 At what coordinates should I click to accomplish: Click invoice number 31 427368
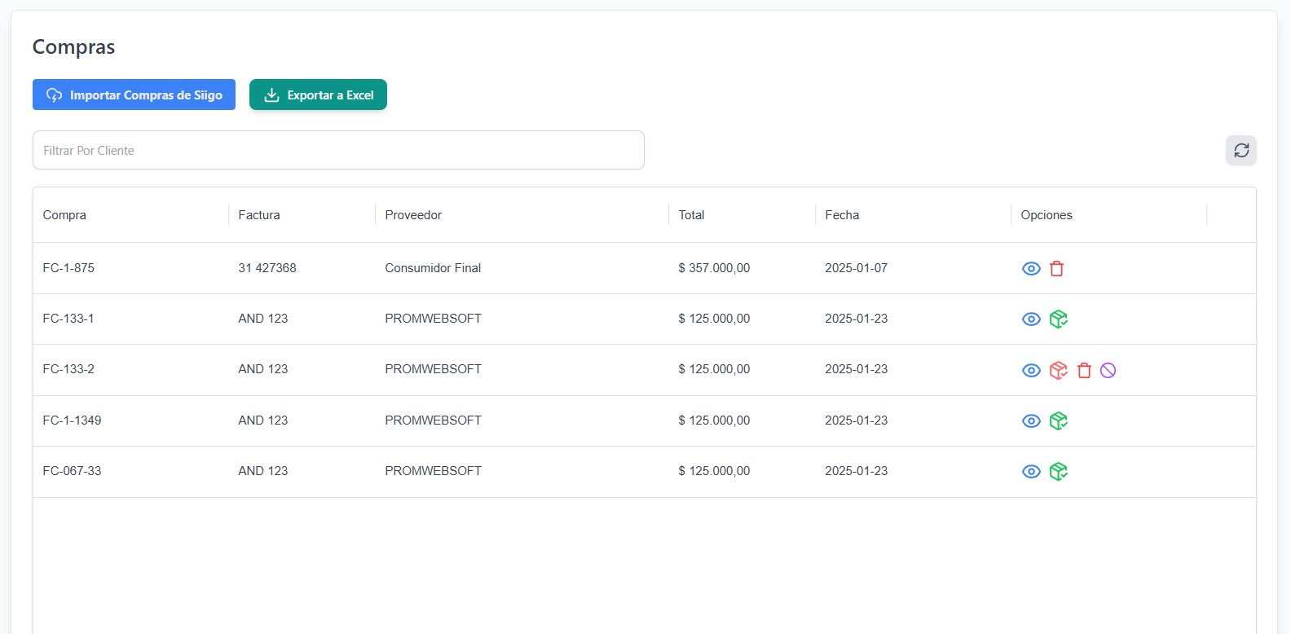click(x=267, y=268)
